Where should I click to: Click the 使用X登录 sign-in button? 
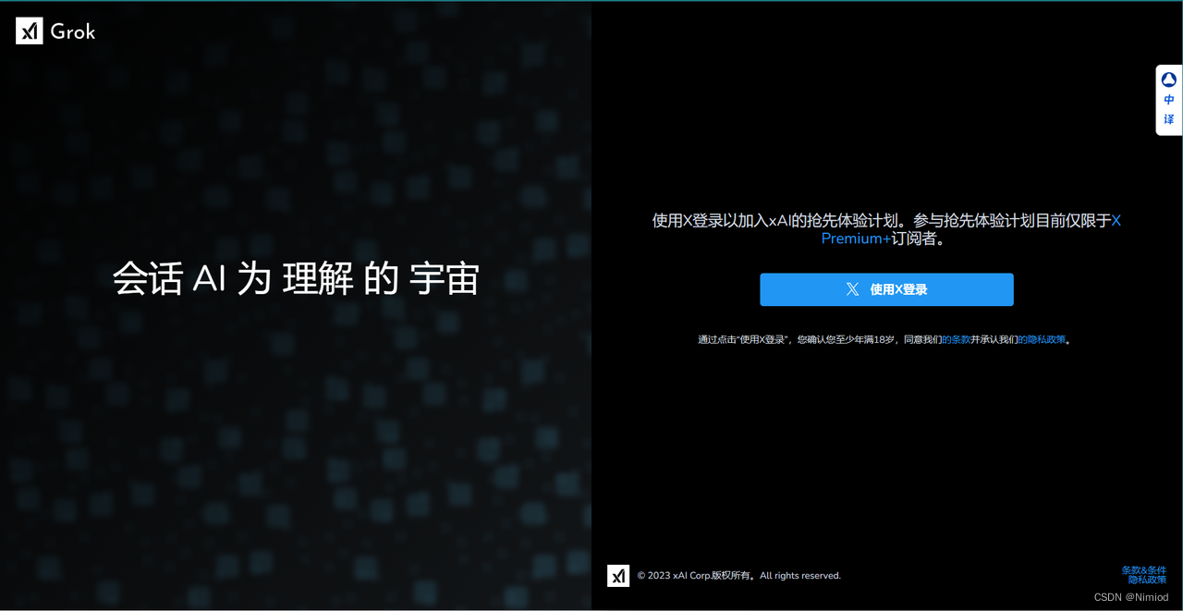(886, 289)
